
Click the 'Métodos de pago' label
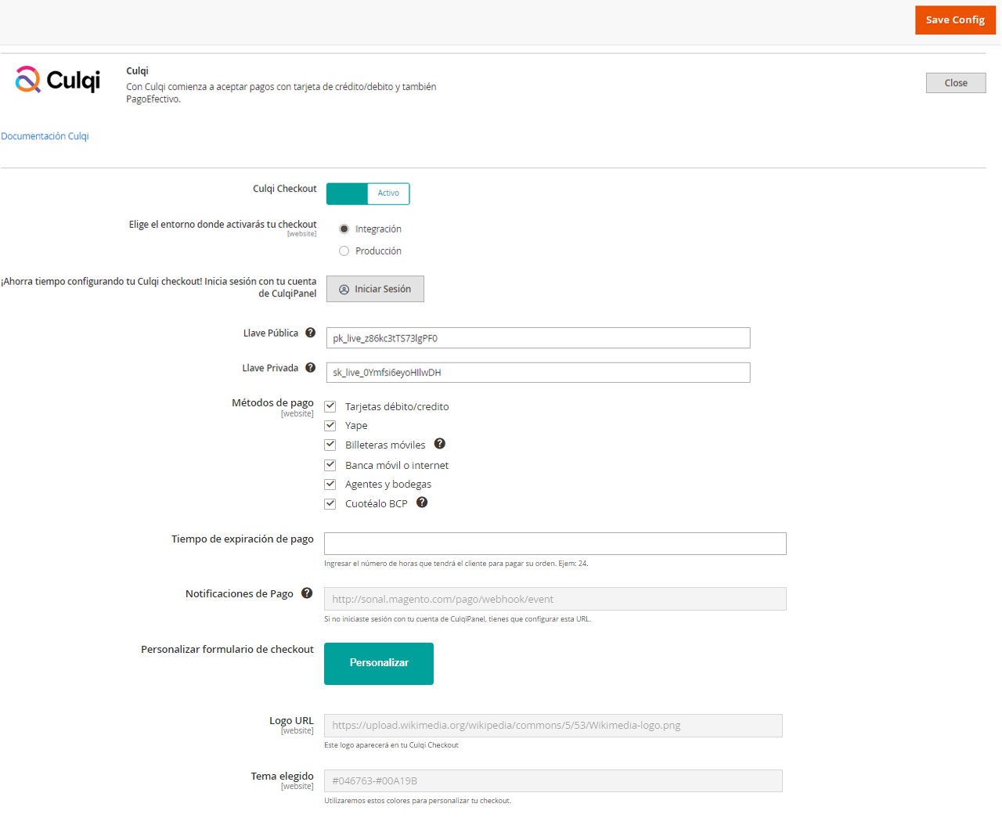tap(272, 403)
